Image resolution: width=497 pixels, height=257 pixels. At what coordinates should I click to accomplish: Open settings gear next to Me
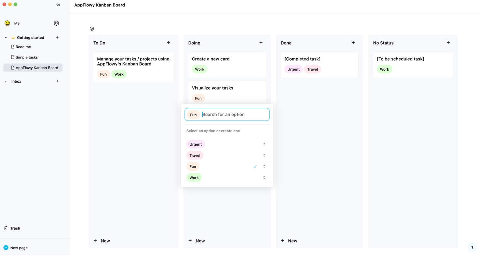tap(56, 23)
